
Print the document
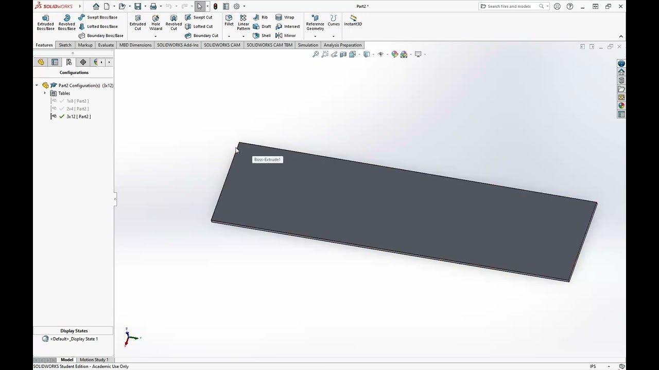153,6
